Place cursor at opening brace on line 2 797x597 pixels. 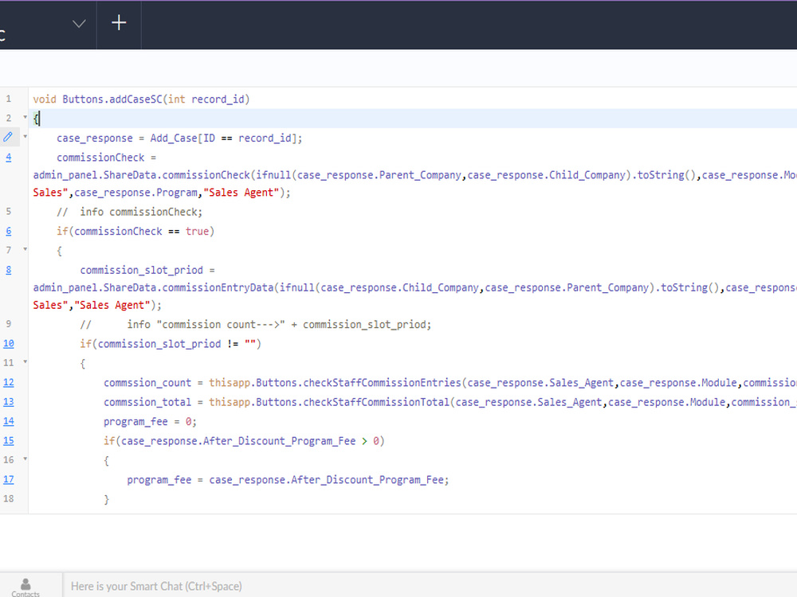point(36,119)
